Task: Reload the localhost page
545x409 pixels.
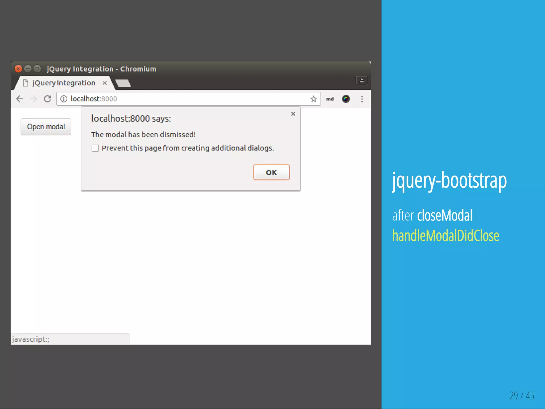Action: [x=48, y=99]
